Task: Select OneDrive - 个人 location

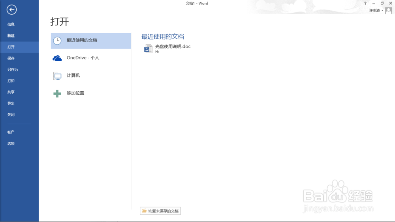Action: click(x=91, y=58)
